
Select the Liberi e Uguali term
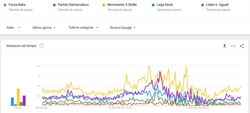(x=223, y=10)
